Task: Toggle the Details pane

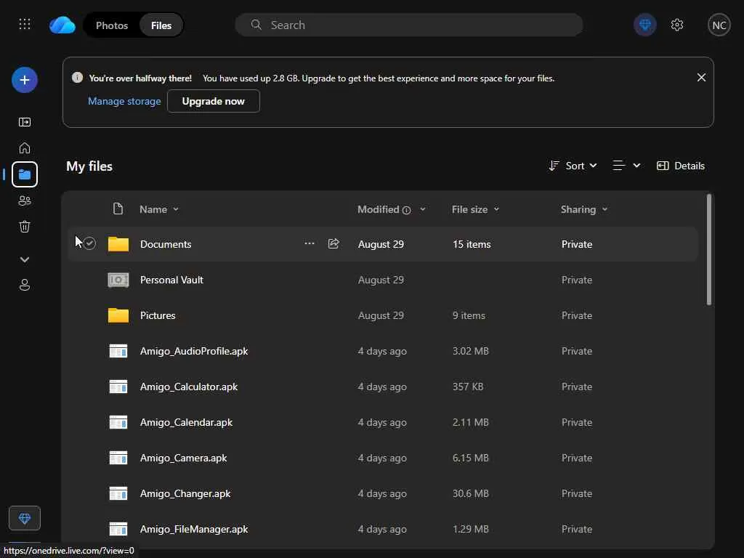Action: [681, 166]
